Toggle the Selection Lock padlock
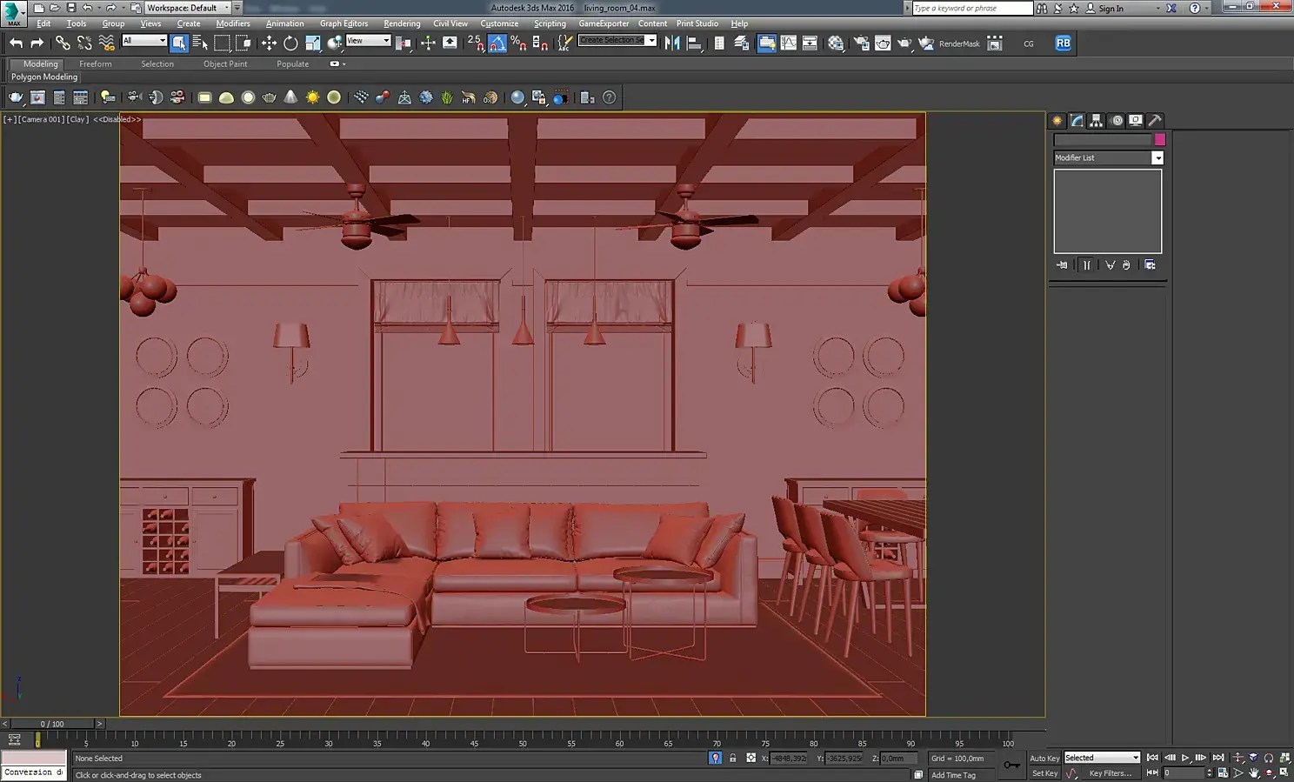This screenshot has width=1294, height=782. coord(732,759)
